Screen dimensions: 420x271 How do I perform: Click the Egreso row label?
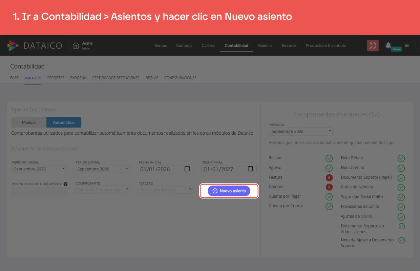tap(275, 168)
